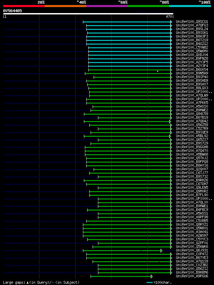Open hit UniRef100_Q94C59
The image size is (214, 285).
point(192,114)
